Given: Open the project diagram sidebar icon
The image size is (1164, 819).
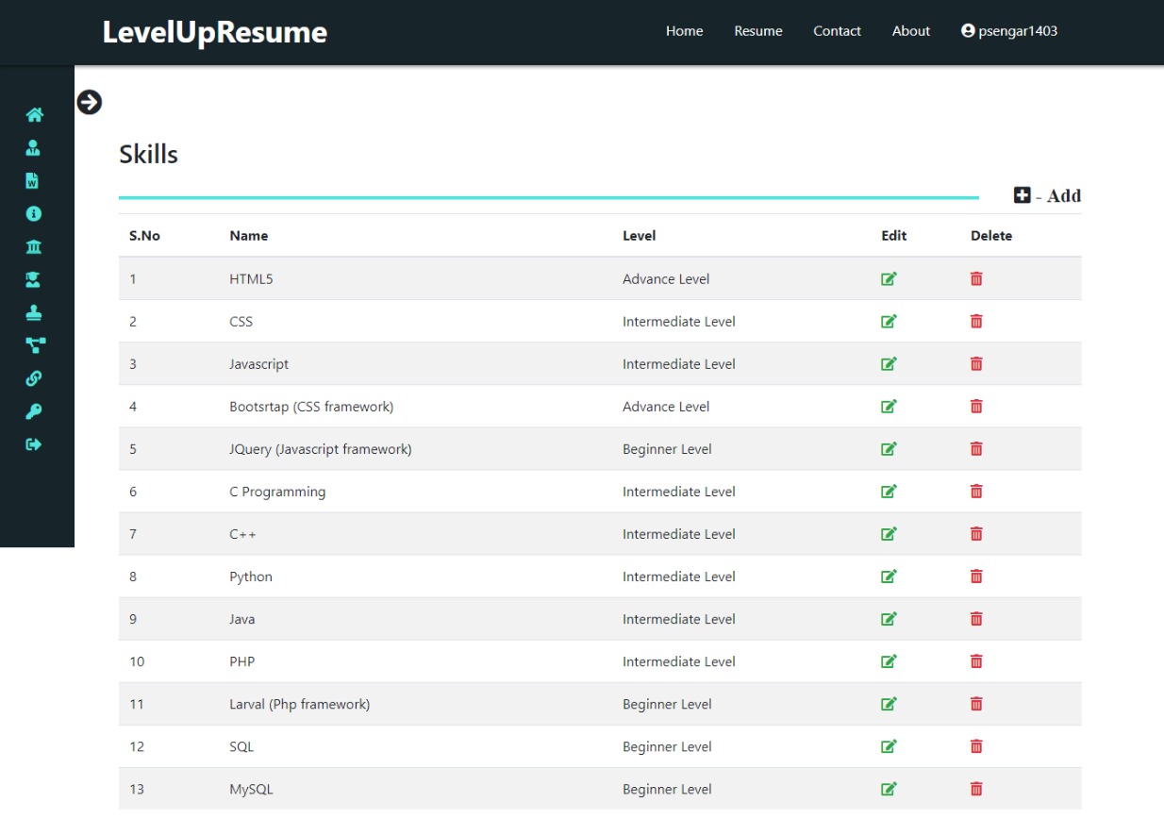Looking at the screenshot, I should click(x=34, y=345).
